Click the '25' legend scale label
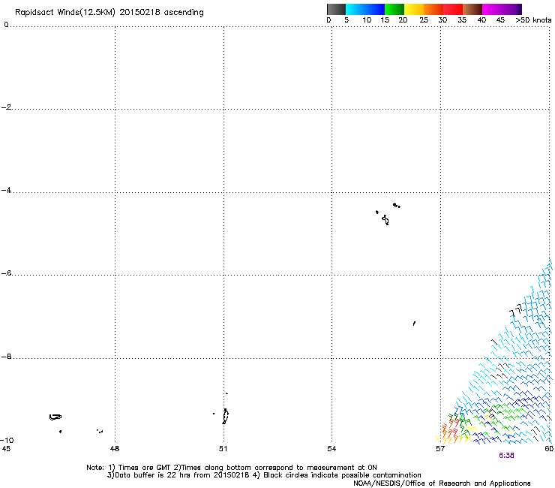Image resolution: width=555 pixels, height=488 pixels. (x=424, y=20)
